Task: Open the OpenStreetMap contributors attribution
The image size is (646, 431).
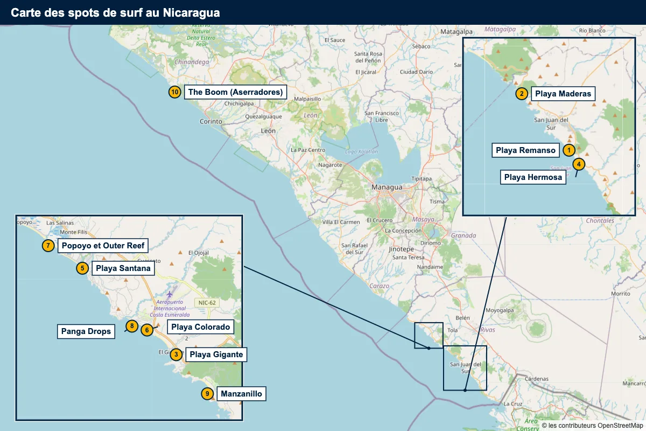Action: click(593, 426)
